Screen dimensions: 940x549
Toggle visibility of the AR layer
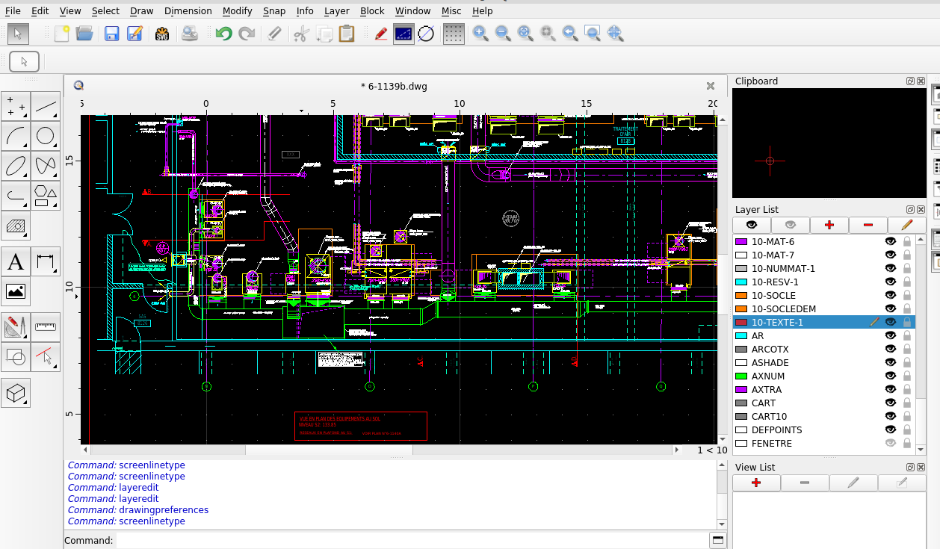890,336
